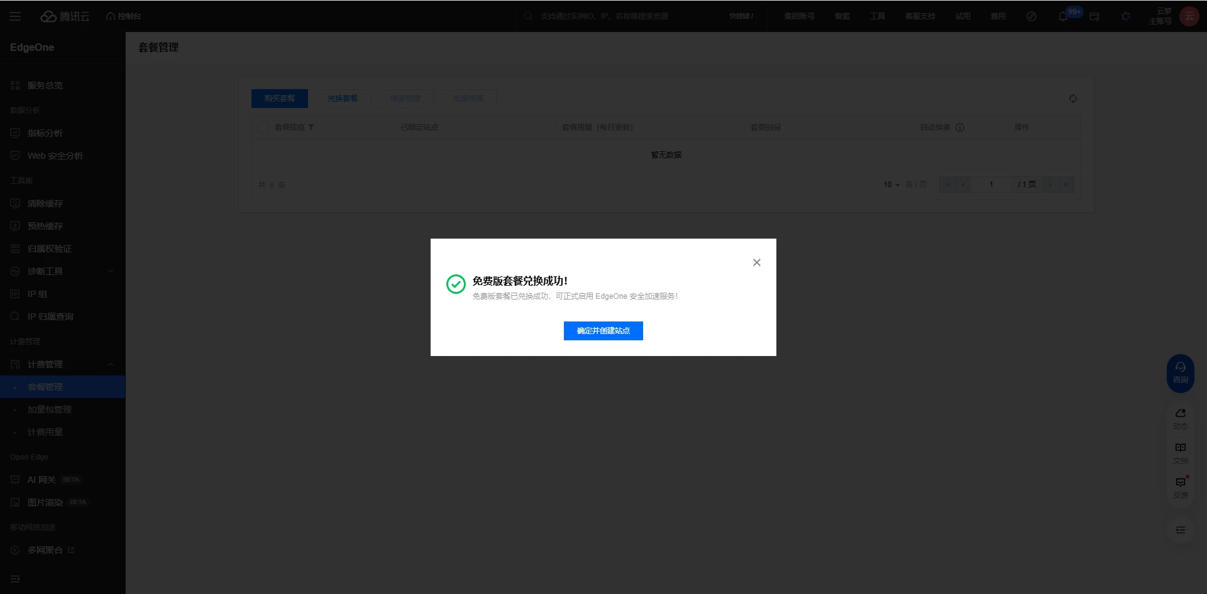Screen dimensions: 1207x594
Task: Select 加量包管理 in the sidebar
Action: pos(50,409)
